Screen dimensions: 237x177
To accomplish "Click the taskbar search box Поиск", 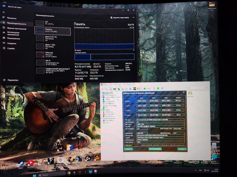I will pos(52,174).
